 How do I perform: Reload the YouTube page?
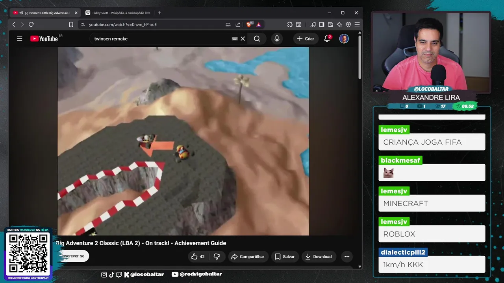(31, 24)
